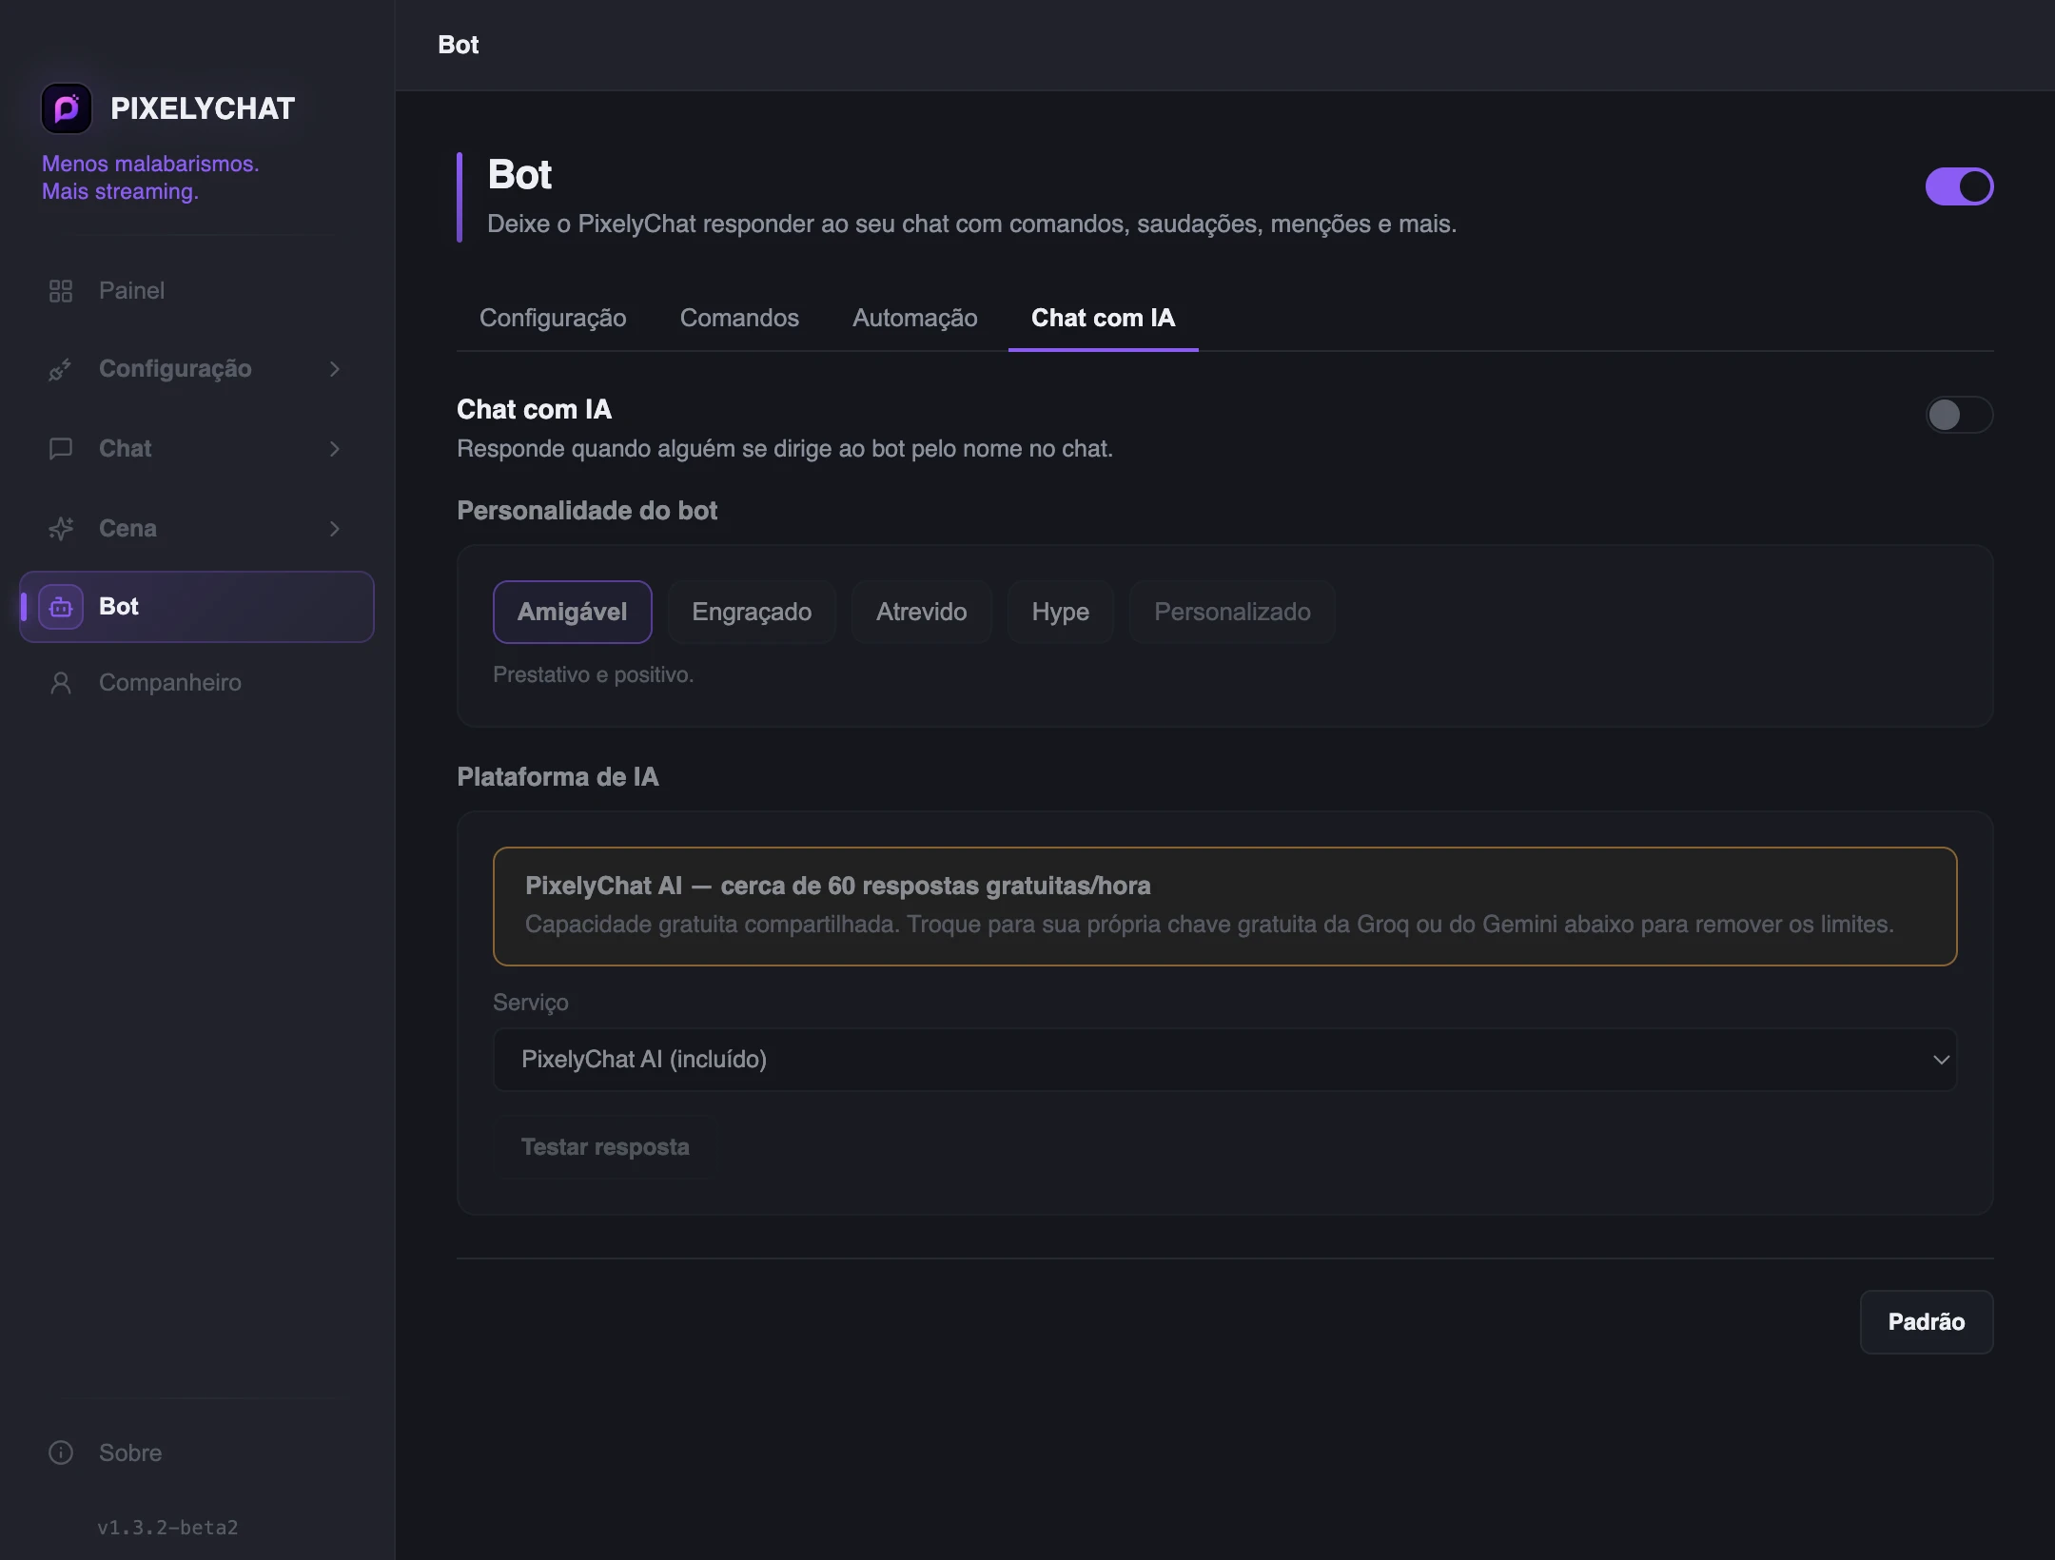The width and height of the screenshot is (2055, 1560).
Task: Expand the Cena sidebar chevron
Action: coord(334,529)
